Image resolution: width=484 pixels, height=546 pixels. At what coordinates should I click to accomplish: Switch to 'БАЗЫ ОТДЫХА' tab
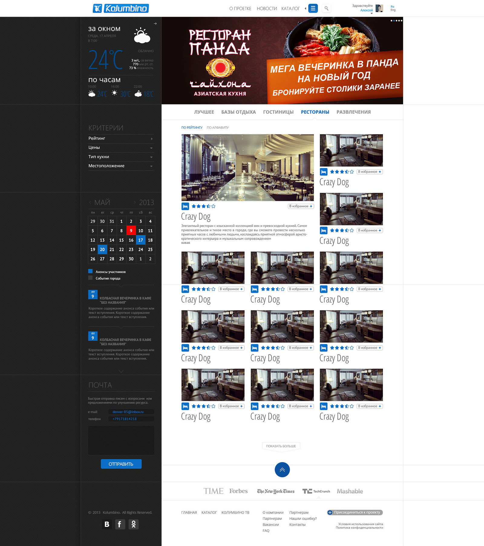point(238,112)
